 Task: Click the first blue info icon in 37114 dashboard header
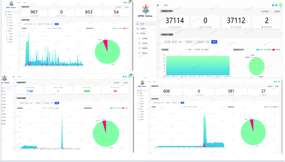(273, 5)
